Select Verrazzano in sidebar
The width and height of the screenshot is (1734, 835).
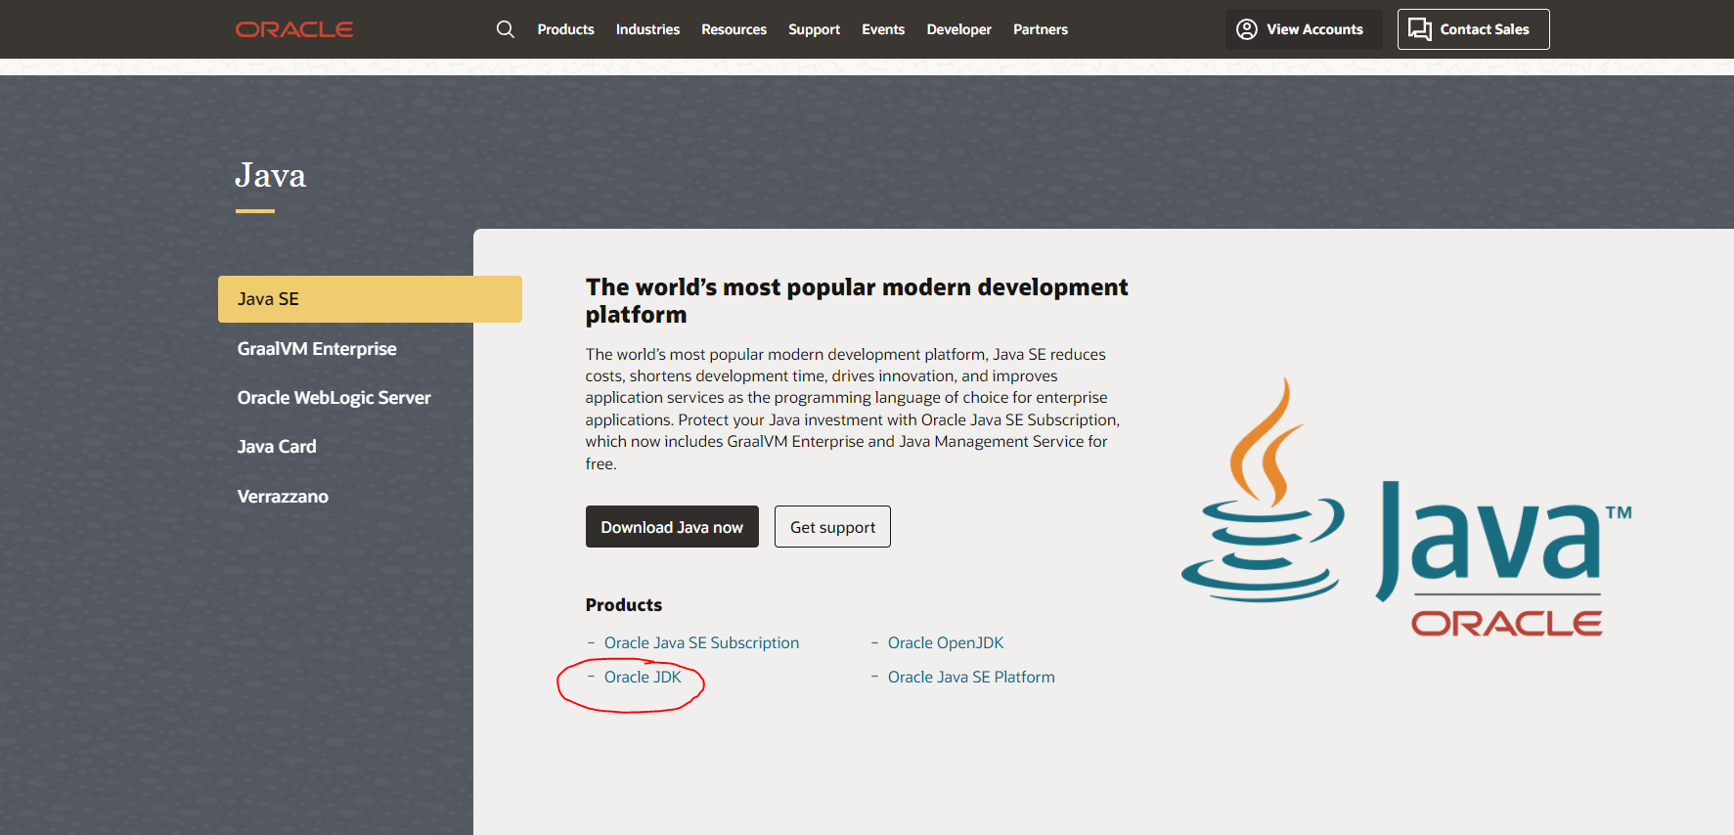(283, 497)
